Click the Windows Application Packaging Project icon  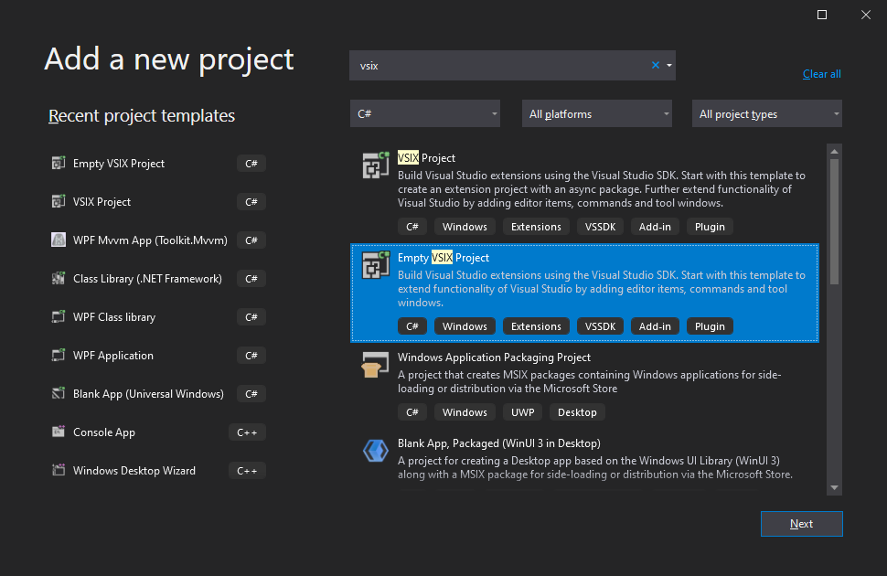click(376, 365)
